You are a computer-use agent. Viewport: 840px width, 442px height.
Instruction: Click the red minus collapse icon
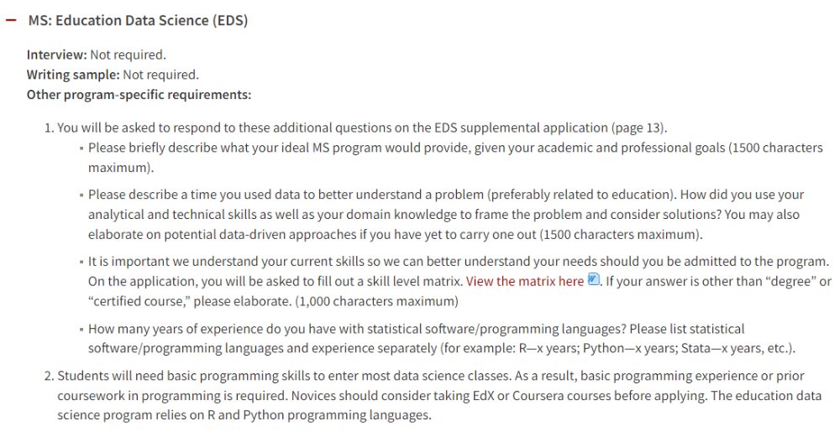click(x=11, y=20)
